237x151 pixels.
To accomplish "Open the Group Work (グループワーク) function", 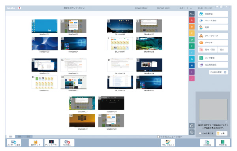I will (x=213, y=36).
